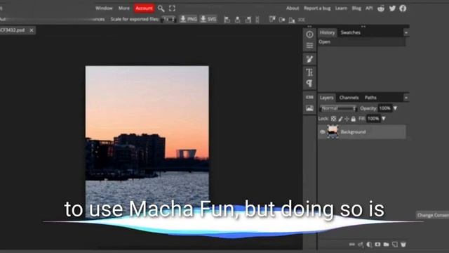Toggle fullscreen mode icon
The image size is (449, 253).
pyautogui.click(x=172, y=8)
